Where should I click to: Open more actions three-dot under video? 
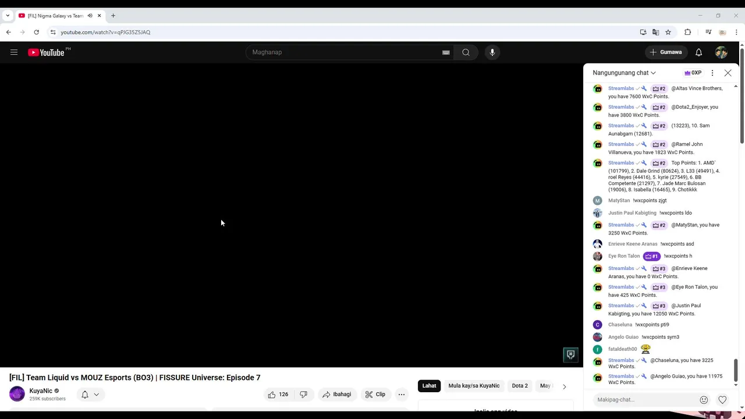click(x=402, y=395)
